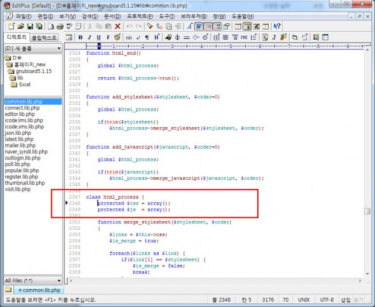Open the 파일(F) menu
Viewport: 375px width, 307px height.
tap(24, 17)
